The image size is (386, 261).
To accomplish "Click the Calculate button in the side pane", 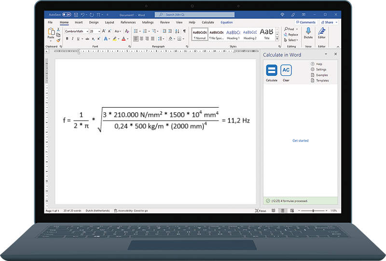I will [272, 71].
